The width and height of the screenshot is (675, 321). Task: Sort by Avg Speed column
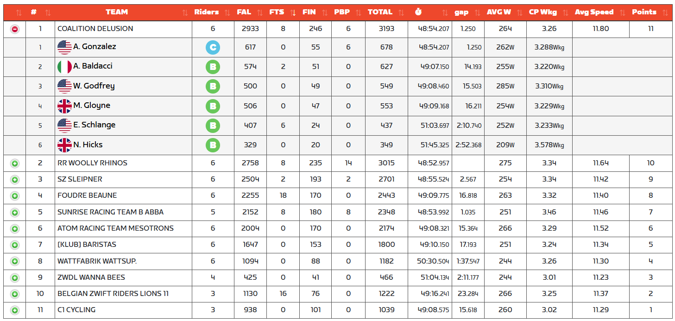(x=594, y=12)
